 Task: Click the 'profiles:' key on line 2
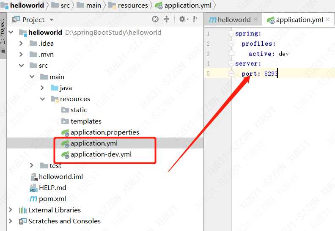coord(258,44)
